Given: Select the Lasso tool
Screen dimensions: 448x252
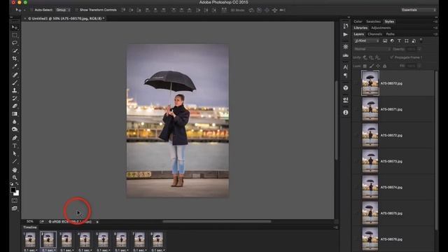Looking at the screenshot, I should [x=15, y=43].
